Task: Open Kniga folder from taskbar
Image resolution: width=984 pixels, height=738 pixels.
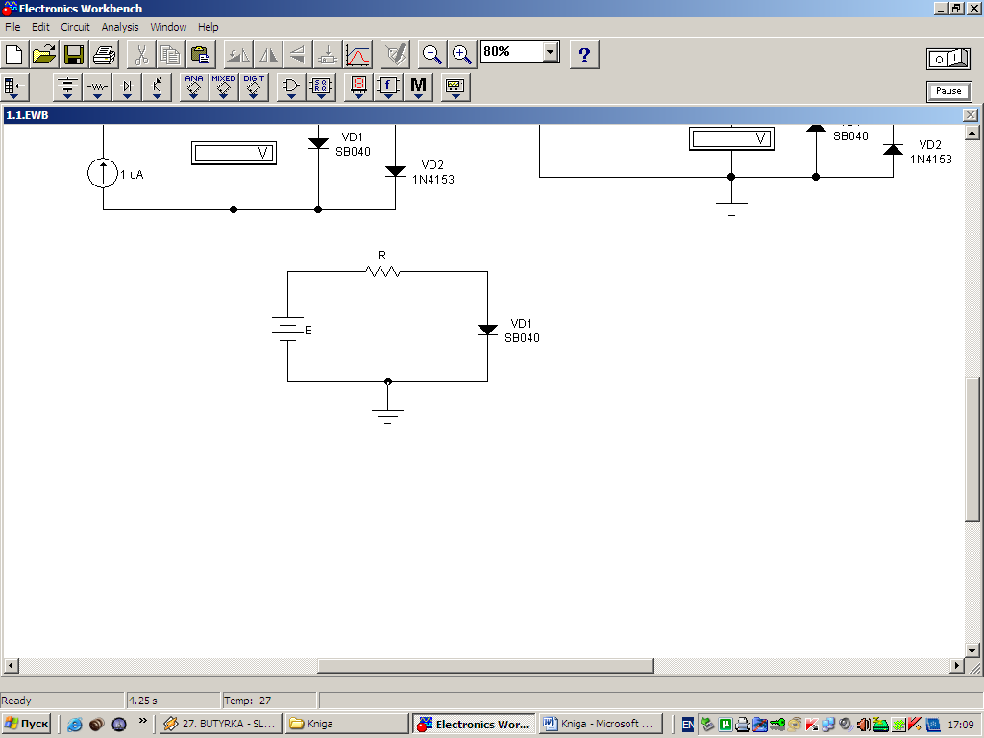Action: pos(347,725)
